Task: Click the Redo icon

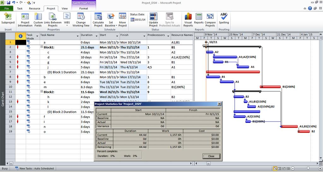Action: (21, 3)
